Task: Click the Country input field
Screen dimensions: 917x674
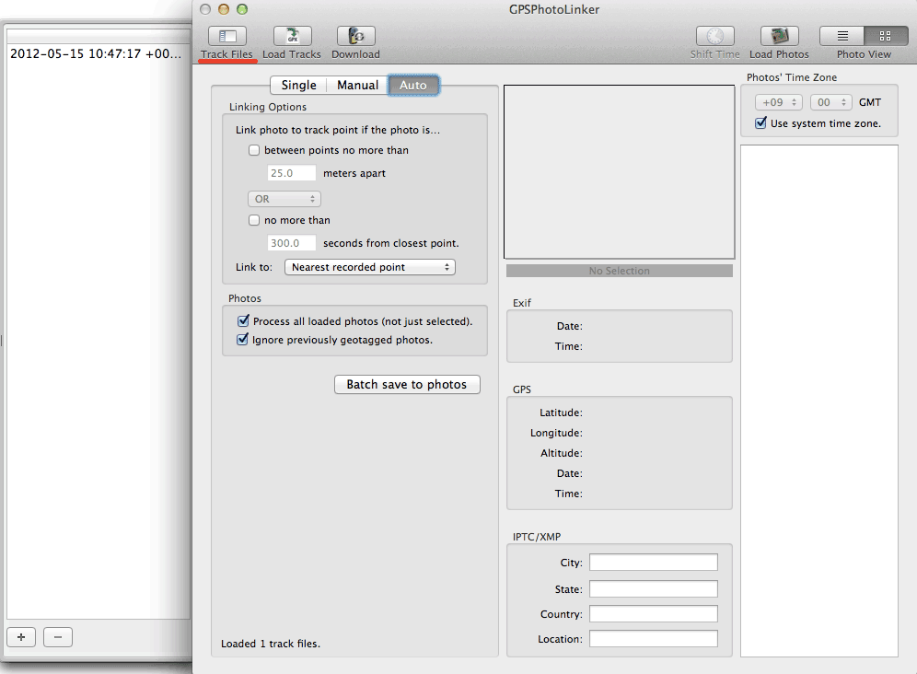Action: pyautogui.click(x=654, y=614)
